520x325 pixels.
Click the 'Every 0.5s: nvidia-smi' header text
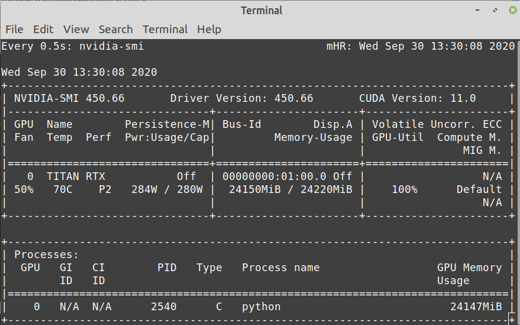(x=73, y=46)
